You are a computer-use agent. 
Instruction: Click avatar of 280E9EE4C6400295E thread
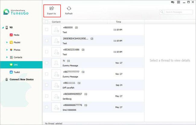(x=56, y=41)
